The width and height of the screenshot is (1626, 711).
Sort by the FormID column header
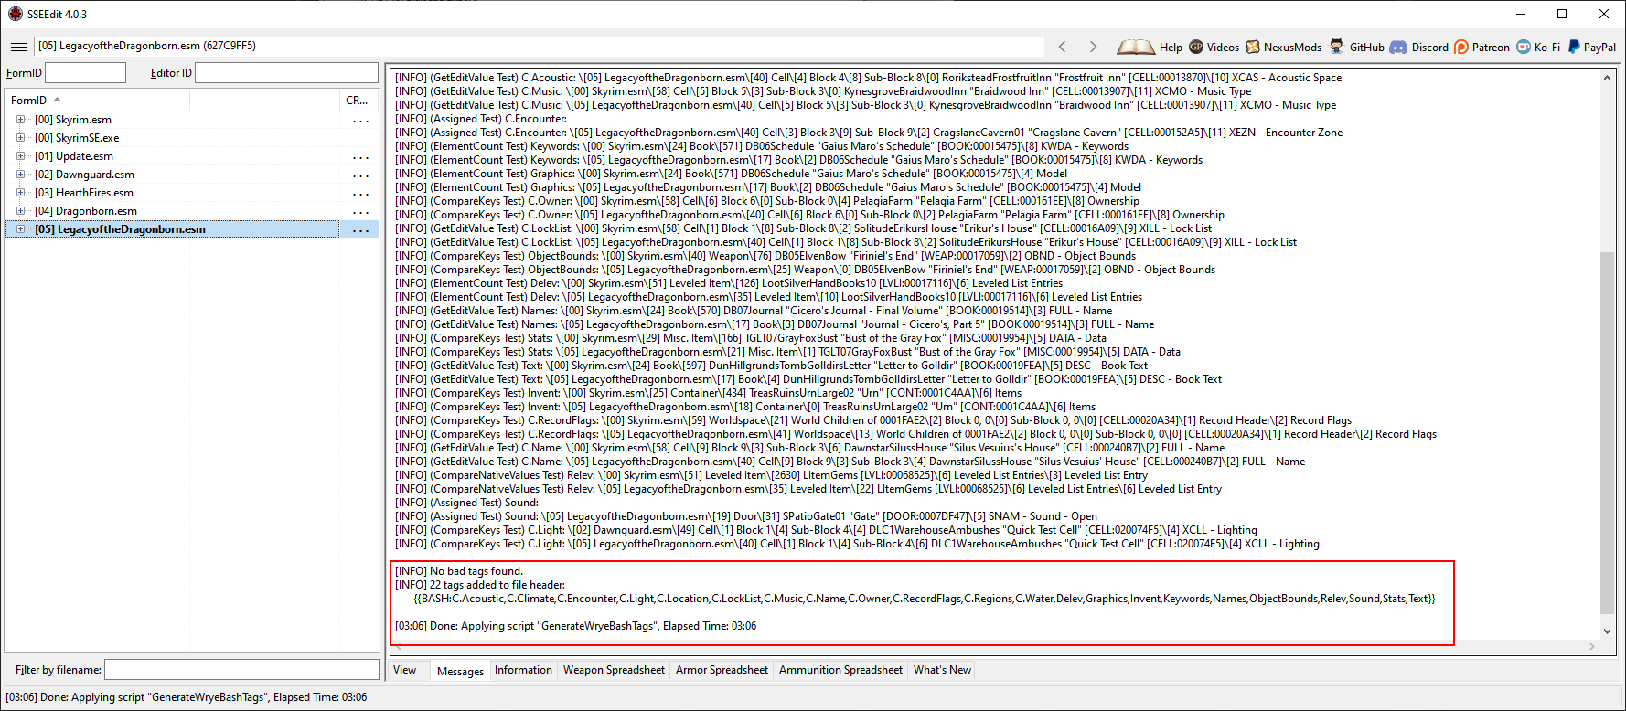[x=29, y=101]
